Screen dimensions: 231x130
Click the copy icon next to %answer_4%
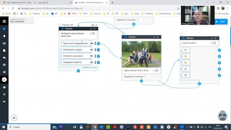(93, 25)
